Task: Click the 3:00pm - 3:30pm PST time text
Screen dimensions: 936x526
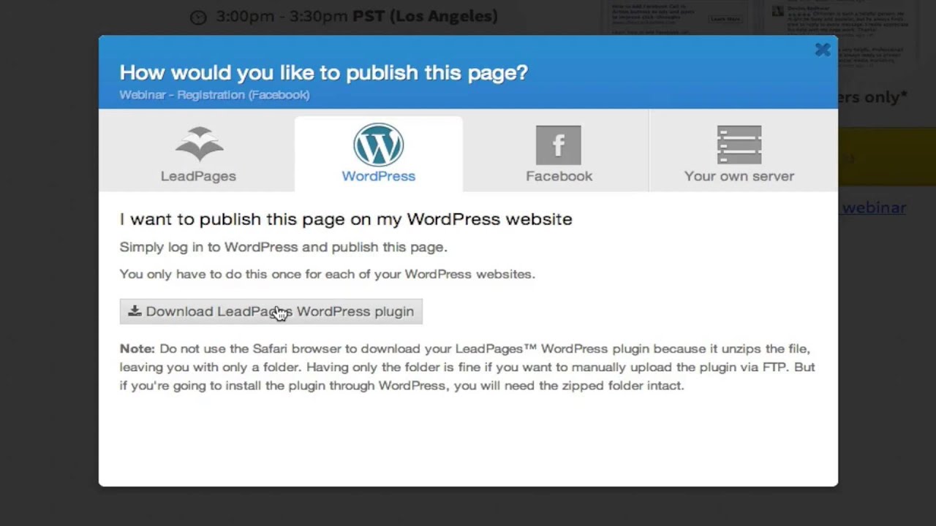Action: click(x=357, y=16)
